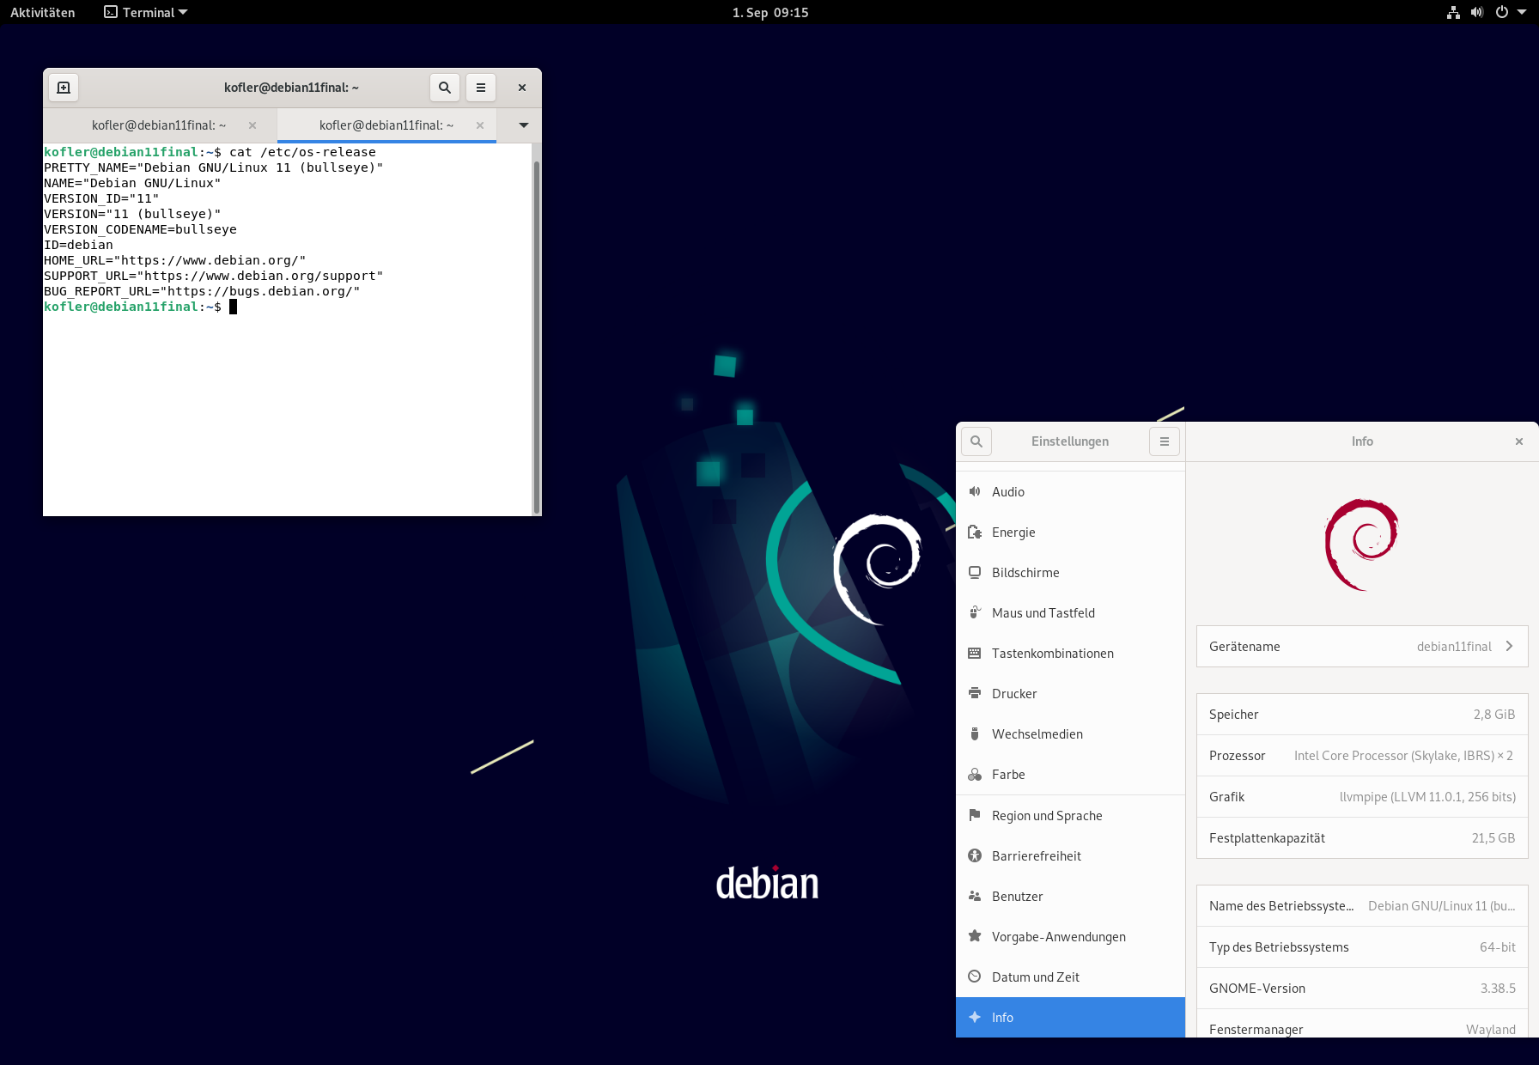
Task: Open the system power menu at top right
Action: tap(1502, 12)
